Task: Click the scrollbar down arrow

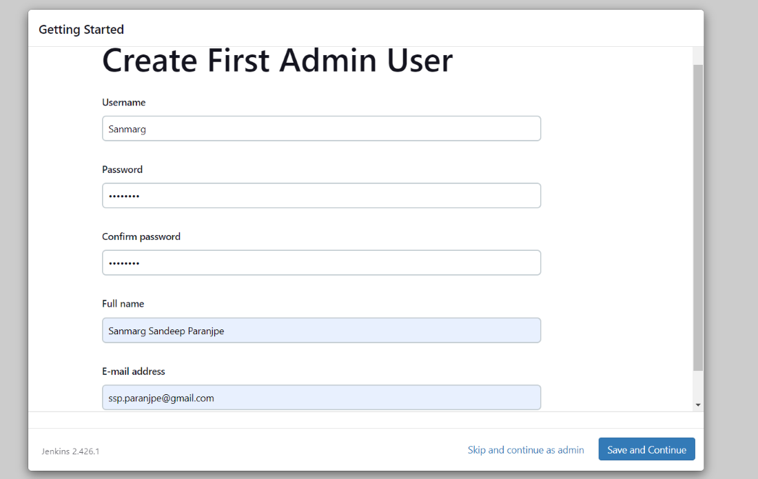Action: (x=698, y=405)
